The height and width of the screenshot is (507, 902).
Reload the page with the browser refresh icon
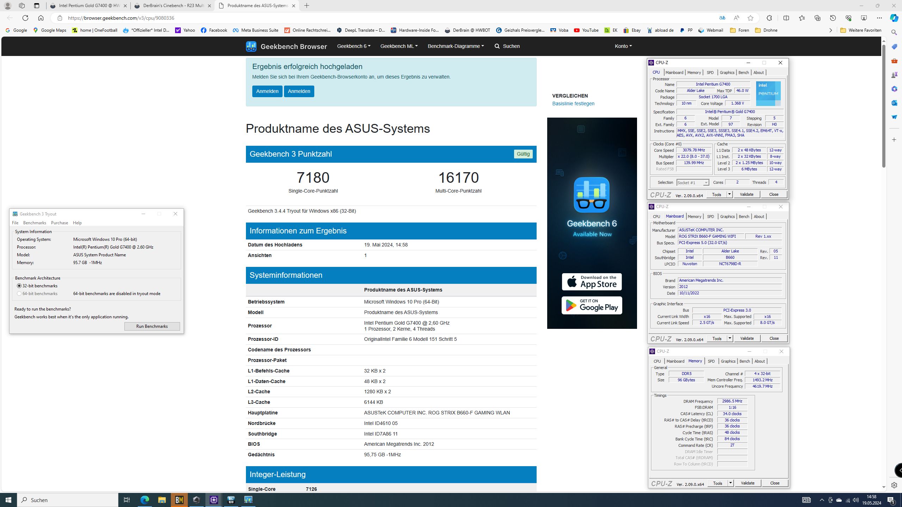click(25, 18)
